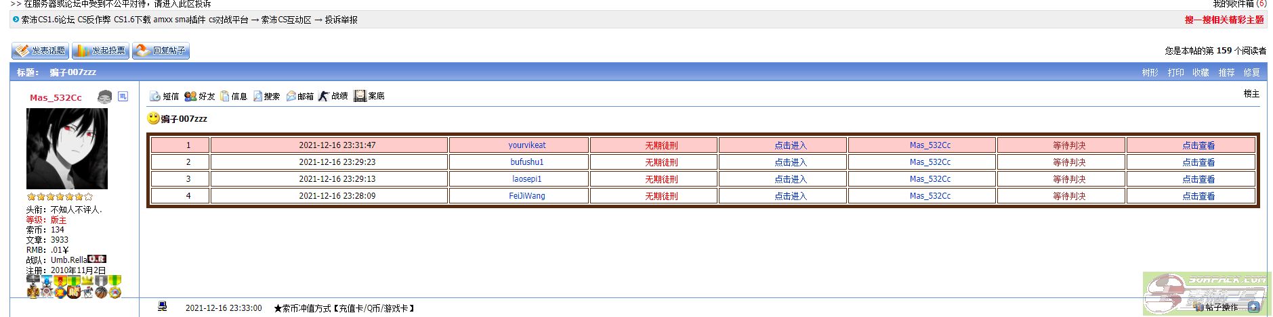Click 点击查看 in FeiJiWang row
The height and width of the screenshot is (317, 1273).
[x=1198, y=195]
